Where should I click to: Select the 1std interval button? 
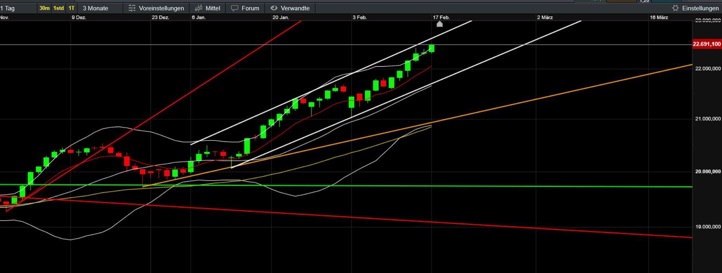pos(58,8)
